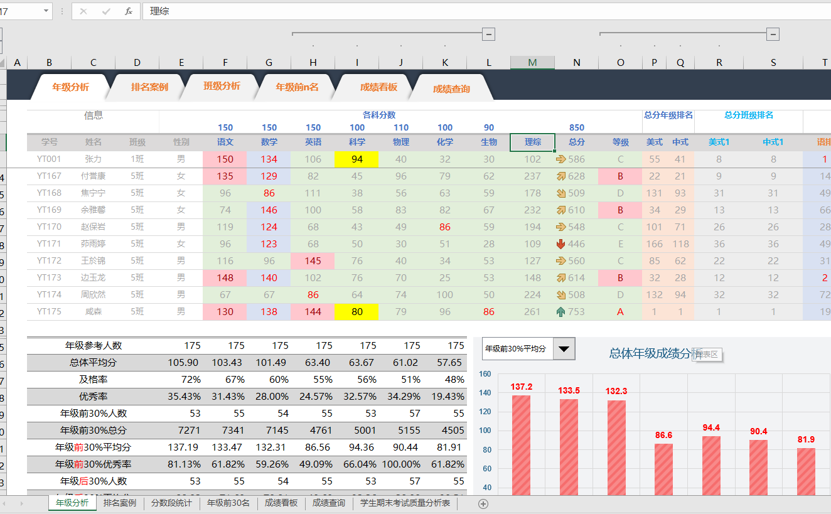The height and width of the screenshot is (514, 831).
Task: Select column F by its header
Action: coord(225,63)
